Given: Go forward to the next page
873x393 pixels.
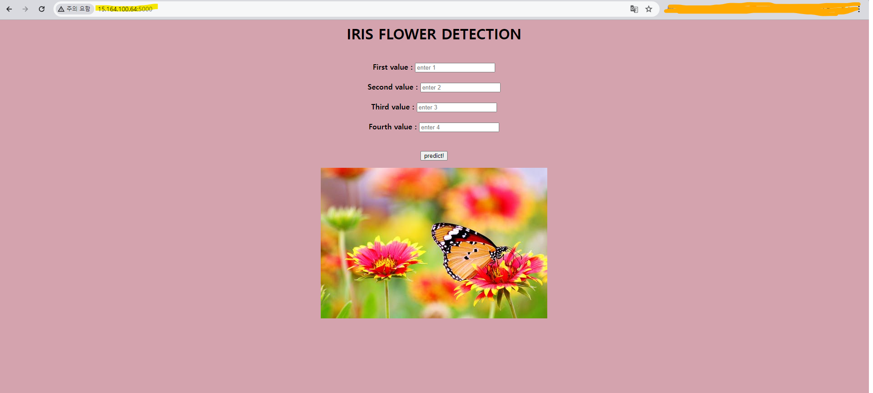Looking at the screenshot, I should click(x=25, y=9).
